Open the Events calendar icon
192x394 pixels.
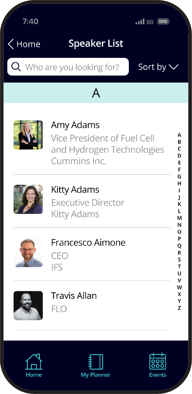pos(158,361)
